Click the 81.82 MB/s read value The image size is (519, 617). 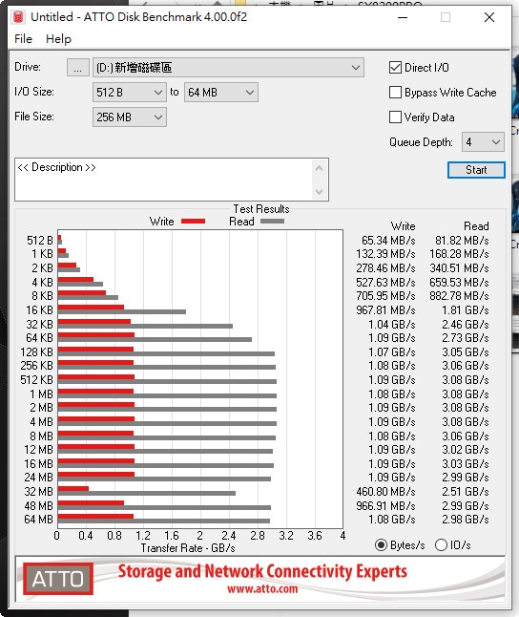pyautogui.click(x=462, y=241)
